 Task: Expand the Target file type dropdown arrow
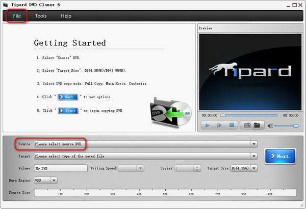[253, 156]
